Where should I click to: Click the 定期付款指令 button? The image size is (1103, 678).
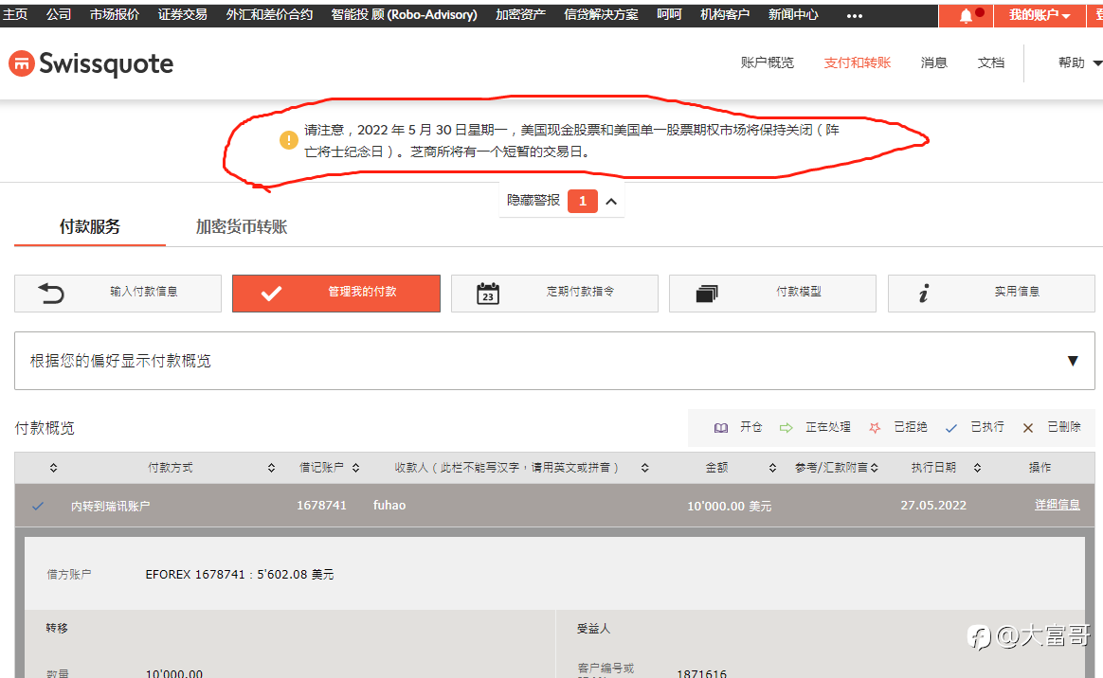(555, 293)
